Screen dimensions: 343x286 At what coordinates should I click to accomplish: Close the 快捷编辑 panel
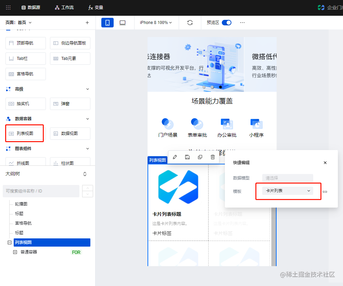pos(325,163)
